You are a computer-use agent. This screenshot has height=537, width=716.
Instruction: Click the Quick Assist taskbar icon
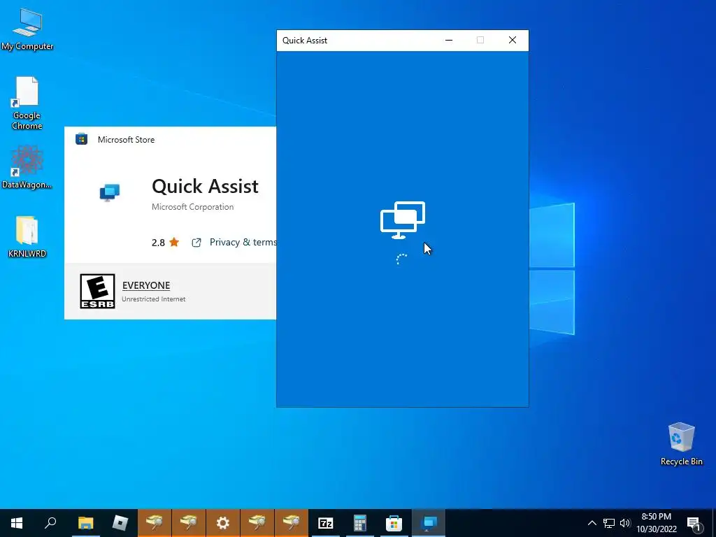(429, 523)
